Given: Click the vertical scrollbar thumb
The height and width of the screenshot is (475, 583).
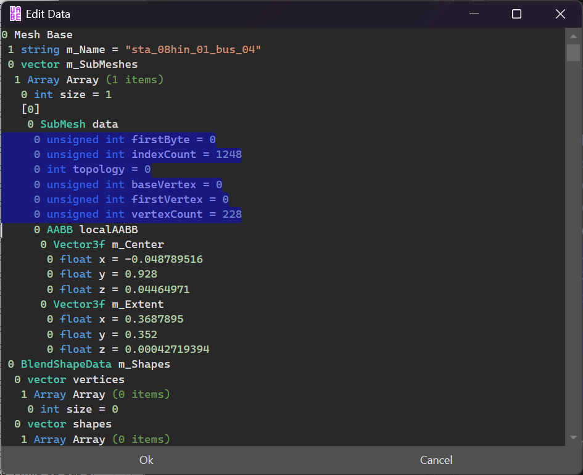Looking at the screenshot, I should click(573, 52).
